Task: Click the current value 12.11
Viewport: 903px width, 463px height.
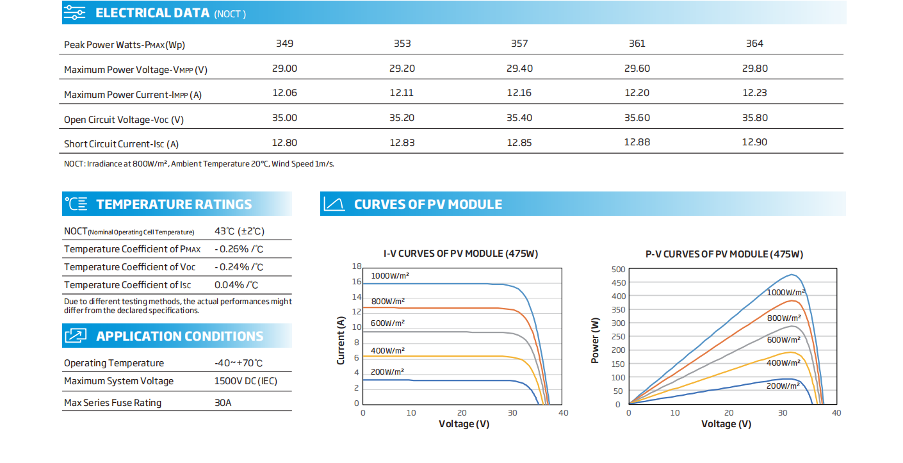Action: tap(402, 93)
